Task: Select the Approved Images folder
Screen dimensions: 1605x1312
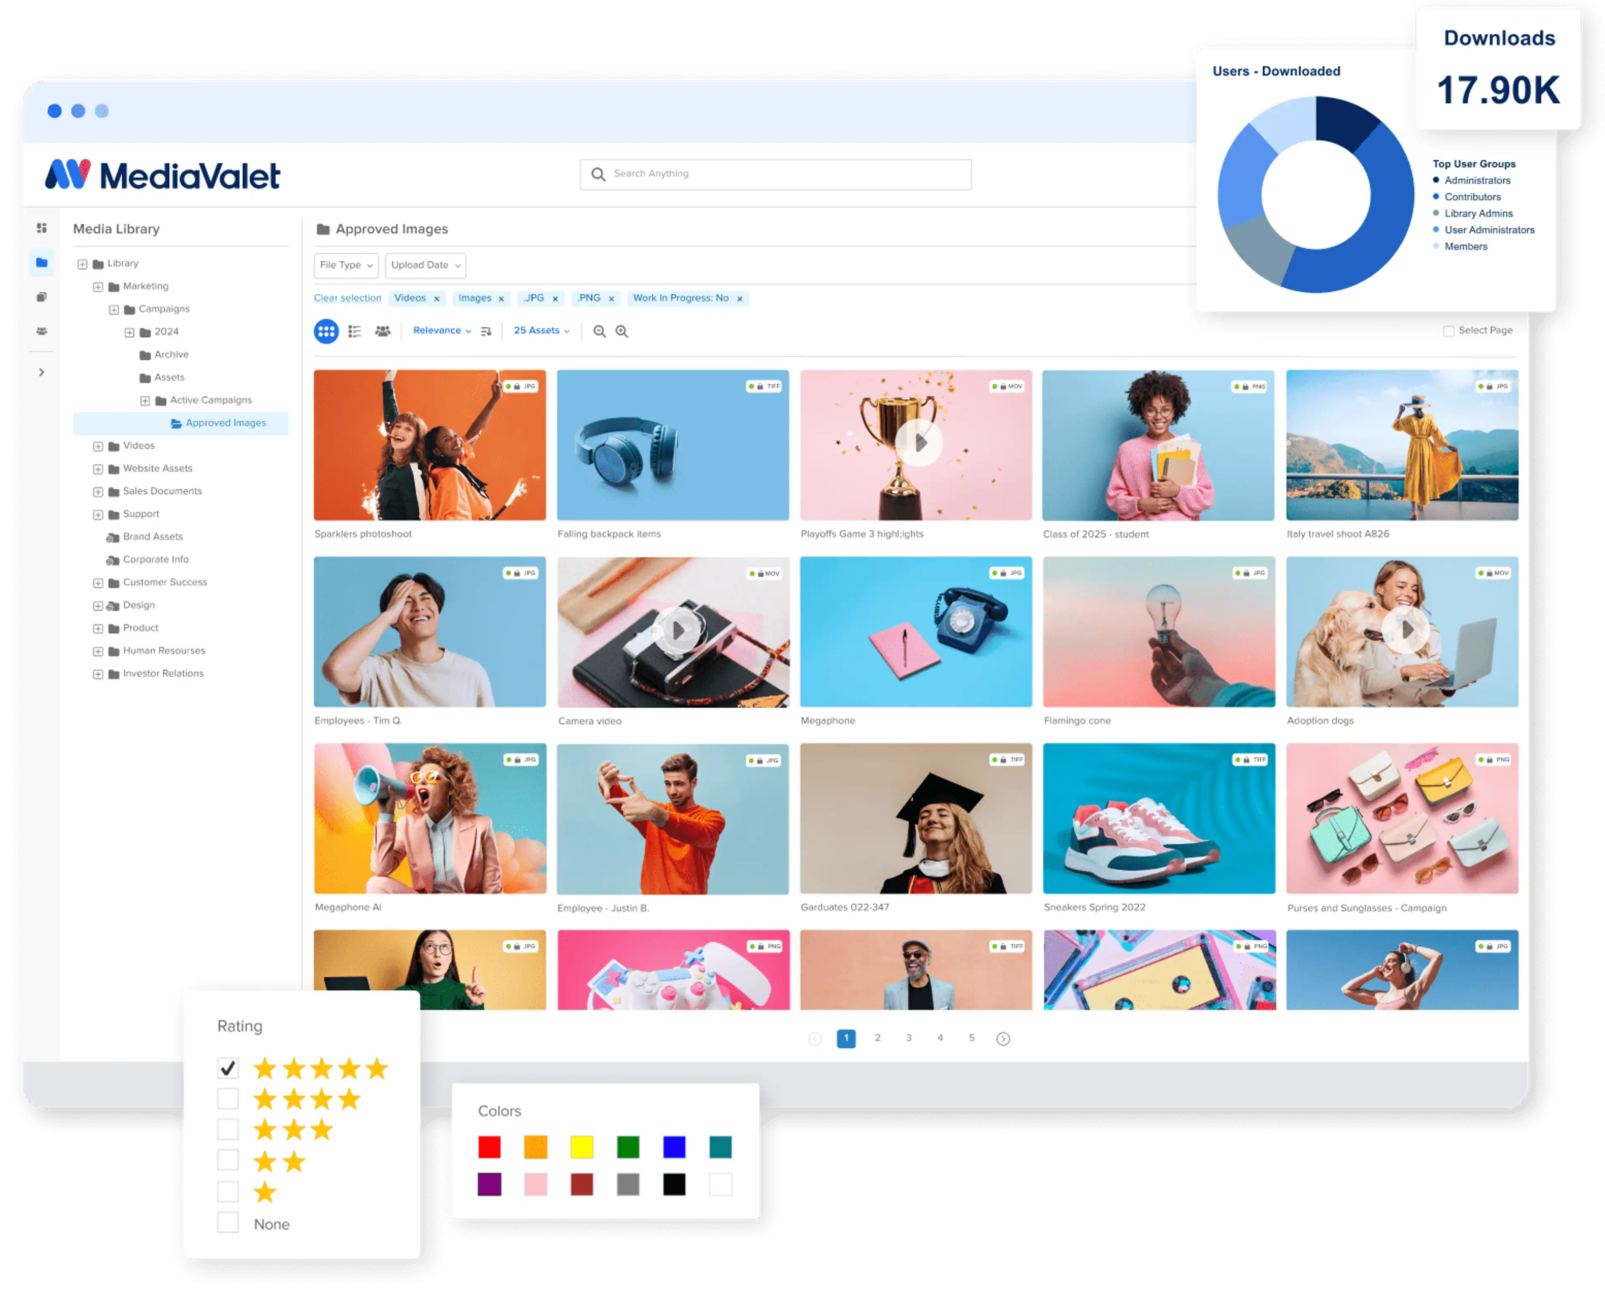Action: [x=181, y=423]
